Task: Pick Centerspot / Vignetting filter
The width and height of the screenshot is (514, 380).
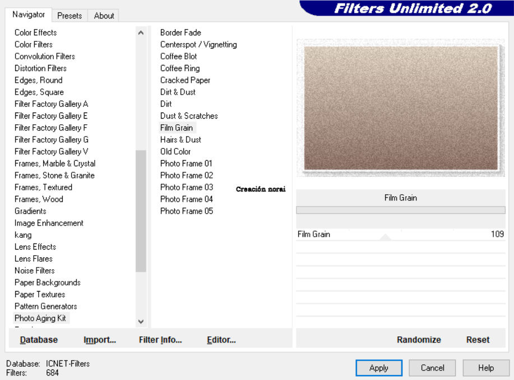Action: [x=198, y=44]
